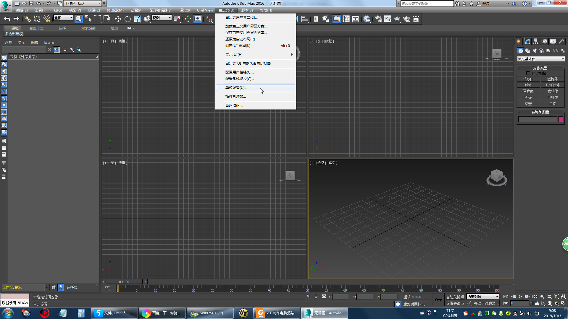The height and width of the screenshot is (319, 568).
Task: Click the time slider showing 0 / 100
Action: 124,282
